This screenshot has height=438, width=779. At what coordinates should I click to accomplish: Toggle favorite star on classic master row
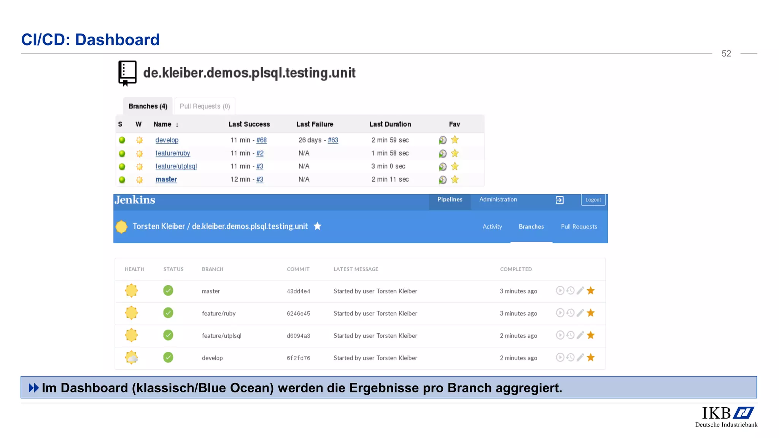[455, 179]
